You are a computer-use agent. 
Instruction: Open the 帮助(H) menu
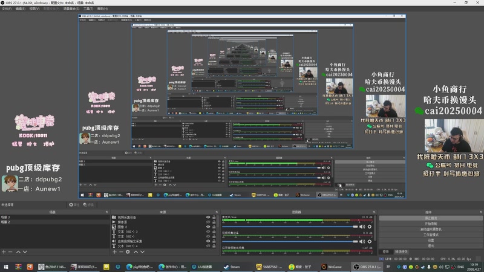tap(102, 8)
